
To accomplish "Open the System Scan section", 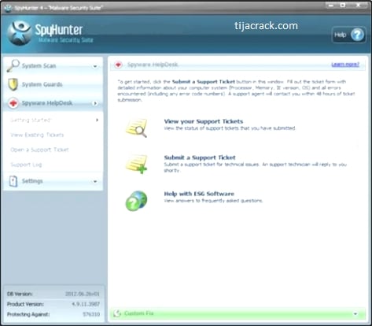I will click(53, 65).
